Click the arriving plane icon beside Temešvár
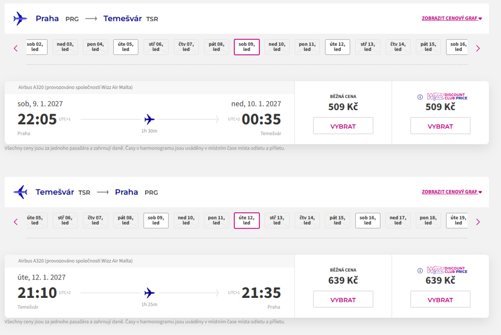The width and height of the screenshot is (501, 335). 20,192
